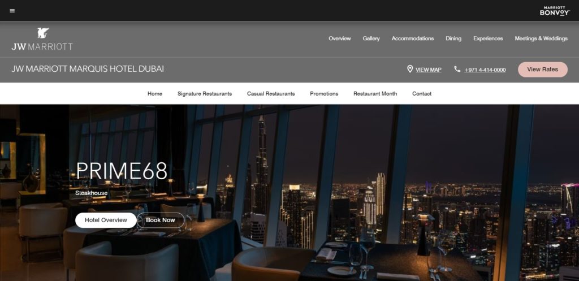Click the phone handset icon
This screenshot has width=579, height=281.
(x=457, y=69)
